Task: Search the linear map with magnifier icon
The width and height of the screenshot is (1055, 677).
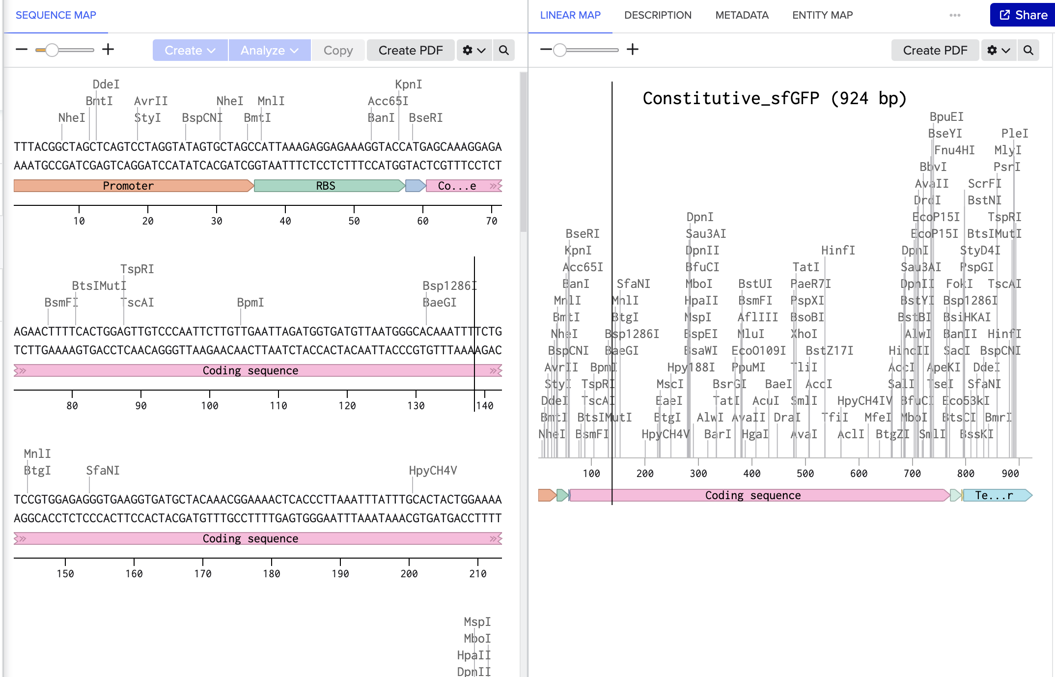Action: [1028, 50]
